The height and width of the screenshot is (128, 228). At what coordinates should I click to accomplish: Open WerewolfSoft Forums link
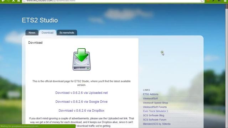pyautogui.click(x=155, y=107)
